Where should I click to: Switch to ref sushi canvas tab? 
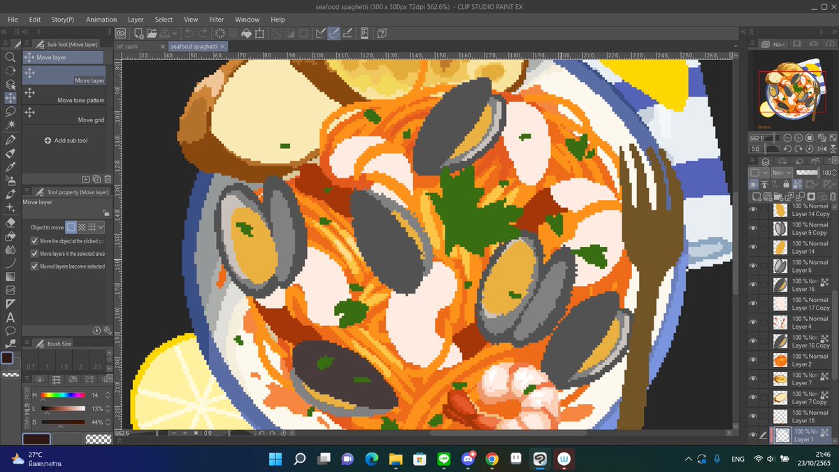click(x=140, y=46)
